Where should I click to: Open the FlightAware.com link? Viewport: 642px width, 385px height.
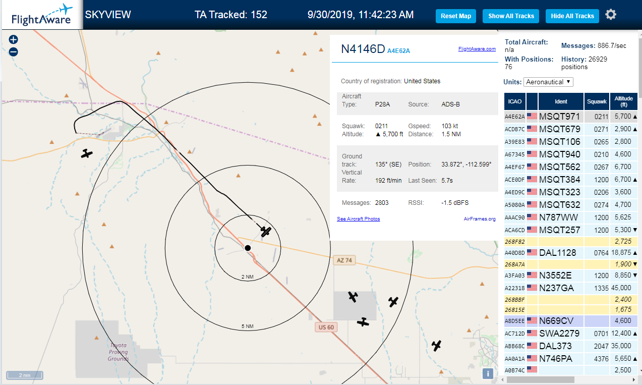[477, 49]
